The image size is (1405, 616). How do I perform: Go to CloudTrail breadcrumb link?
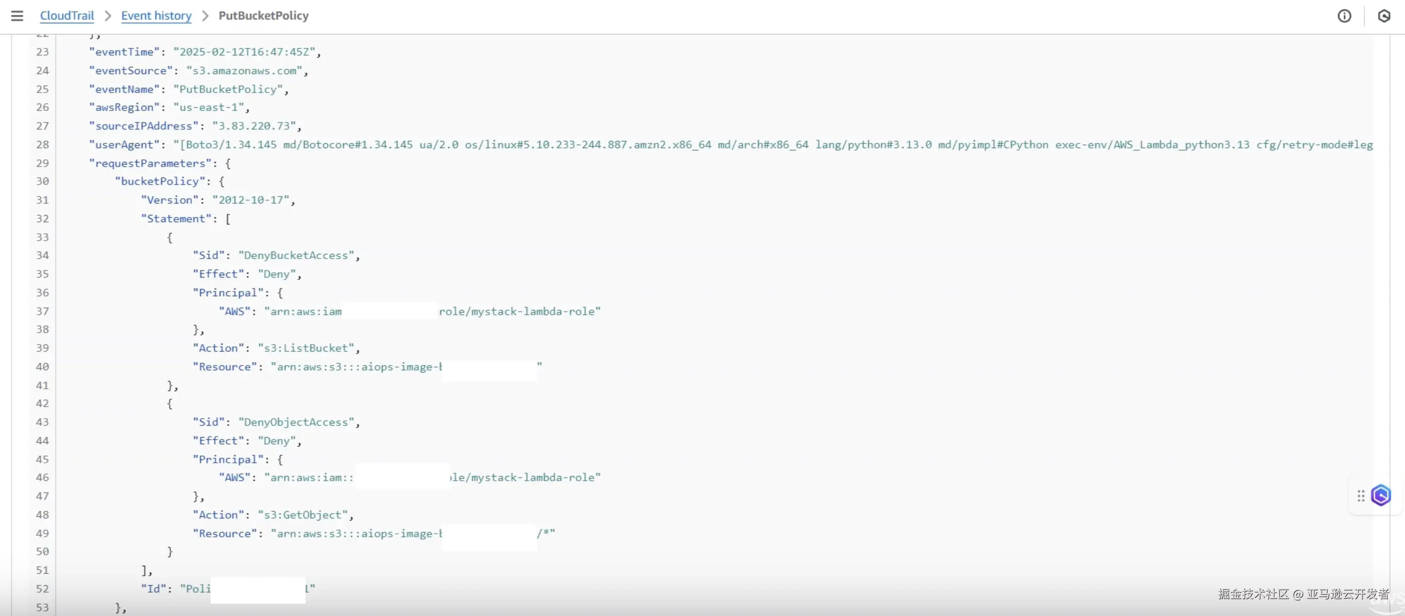coord(67,16)
